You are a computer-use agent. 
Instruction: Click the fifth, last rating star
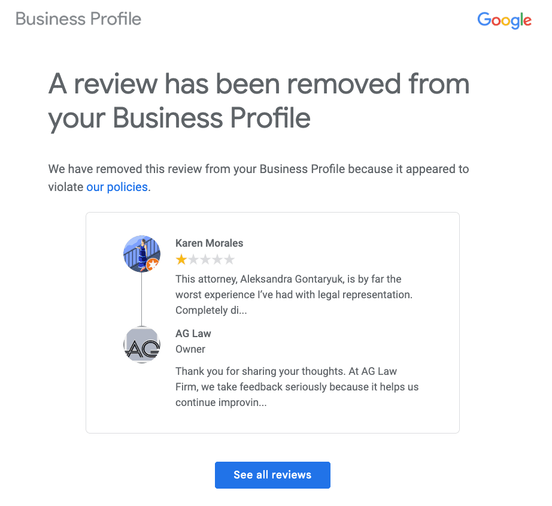(229, 260)
